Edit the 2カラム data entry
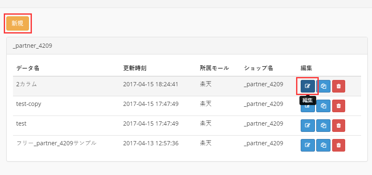This screenshot has height=175, width=372. point(307,86)
